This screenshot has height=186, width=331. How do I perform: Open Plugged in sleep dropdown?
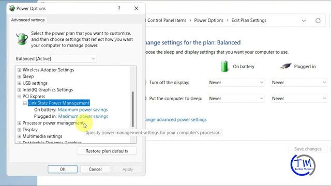point(299,99)
